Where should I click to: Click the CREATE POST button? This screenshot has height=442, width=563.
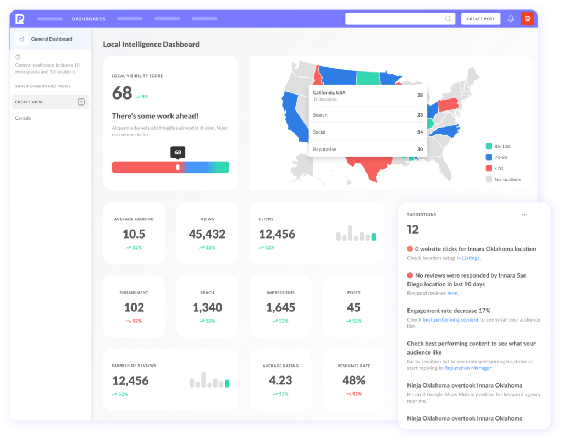click(481, 18)
